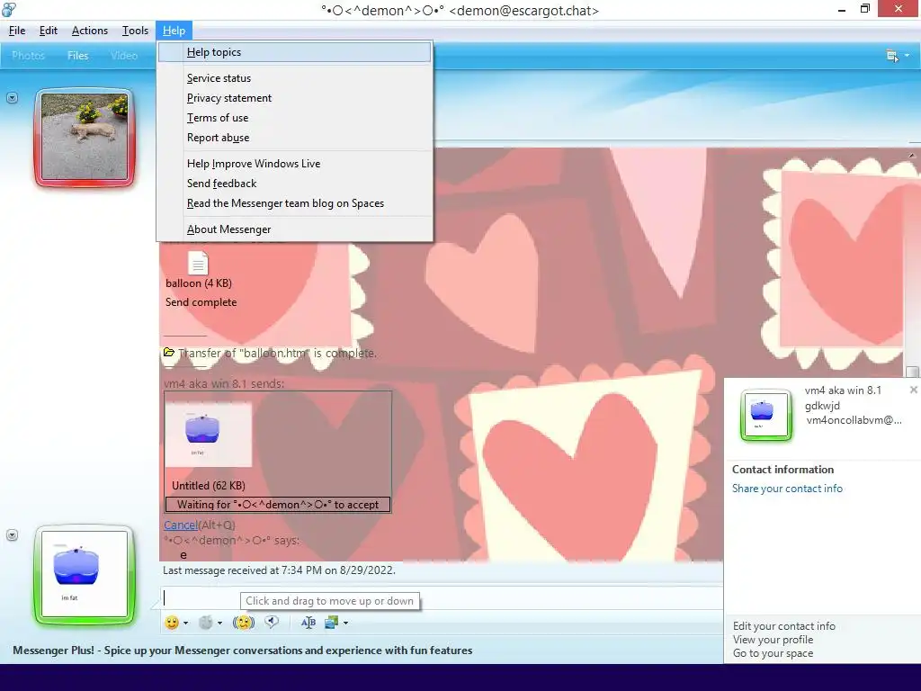This screenshot has height=691, width=921.
Task: Click the Messenger Plus! banner text
Action: tap(243, 651)
